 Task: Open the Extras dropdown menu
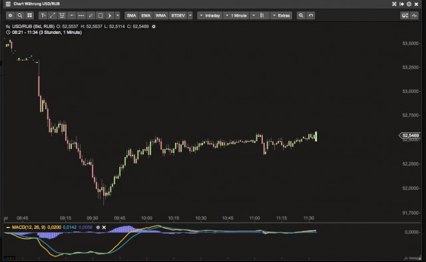pyautogui.click(x=281, y=15)
